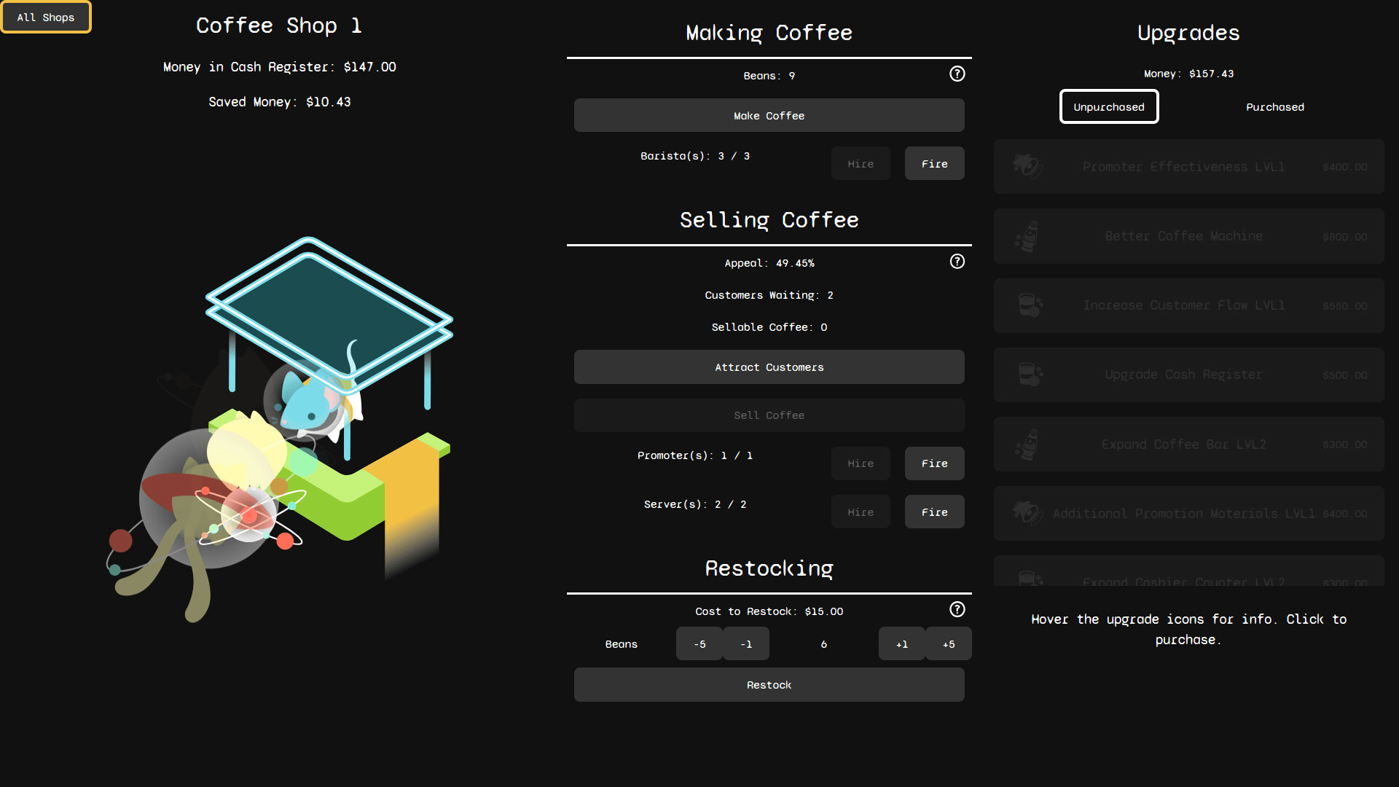This screenshot has width=1399, height=787.
Task: Click the Increase Customer Flow LVL1 icon
Action: tap(1030, 305)
